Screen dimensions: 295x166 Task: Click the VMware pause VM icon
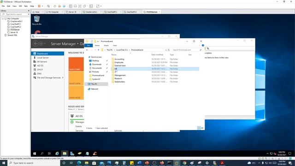(x=39, y=6)
